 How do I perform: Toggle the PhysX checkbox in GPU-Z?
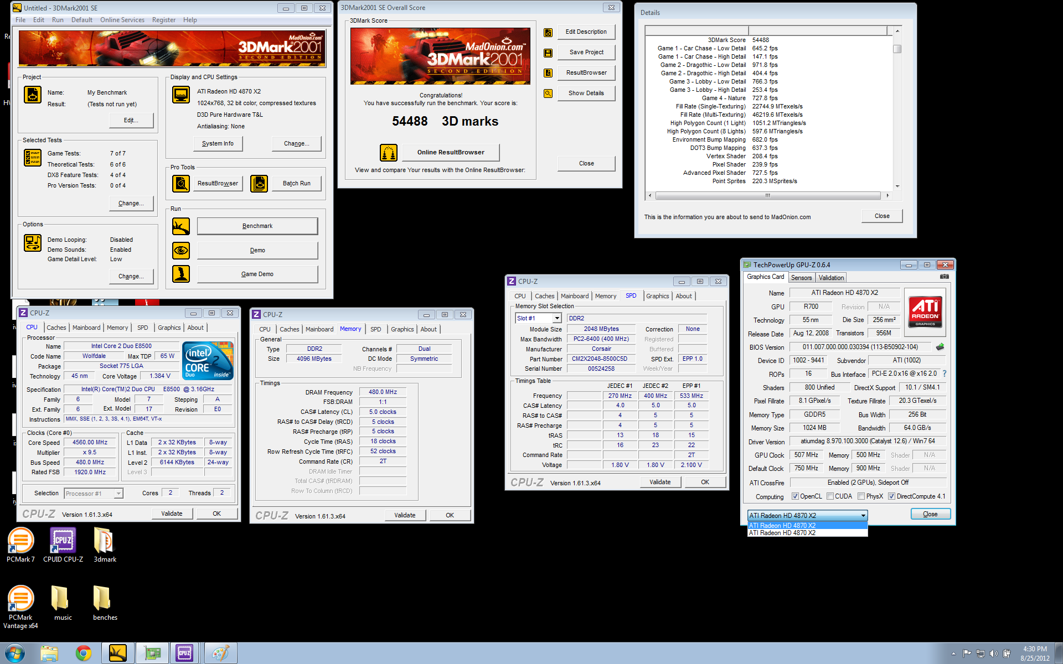coord(861,496)
